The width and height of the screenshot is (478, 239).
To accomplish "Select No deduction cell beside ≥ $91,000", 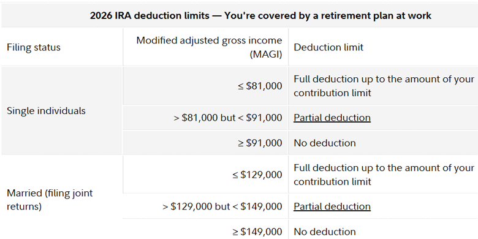I will 325,143.
